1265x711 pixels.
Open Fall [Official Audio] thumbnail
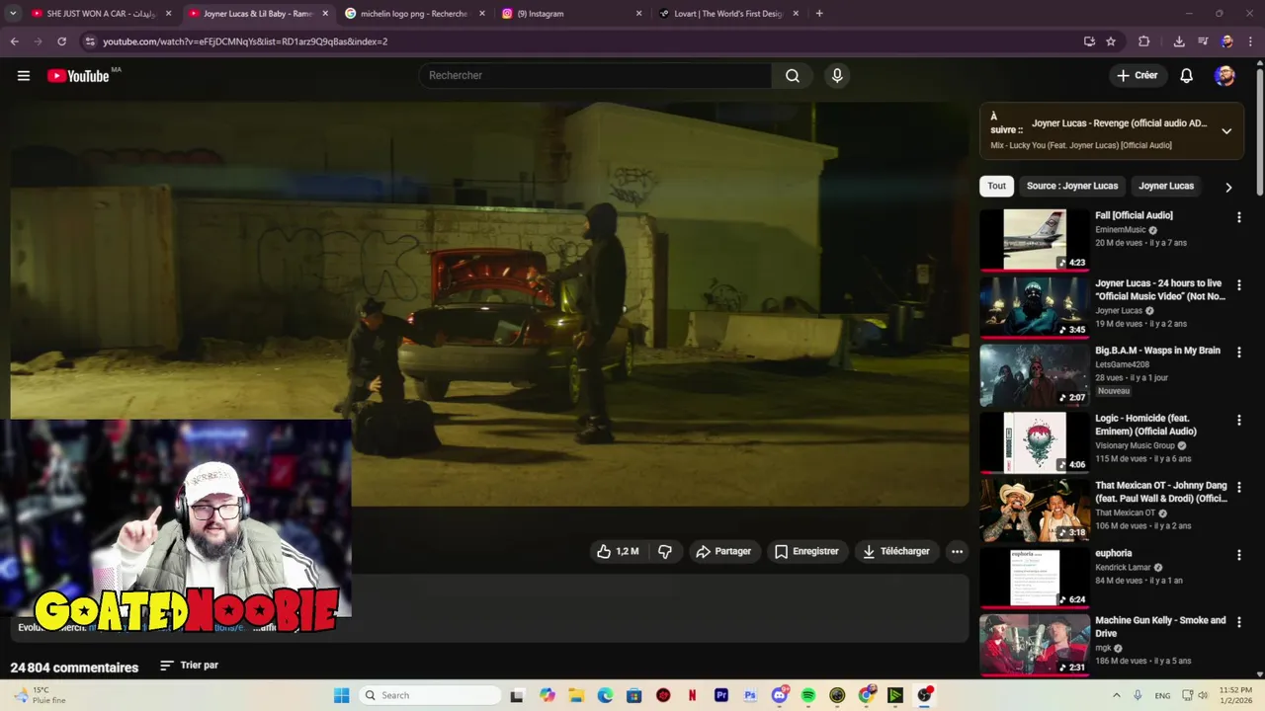[x=1035, y=239]
